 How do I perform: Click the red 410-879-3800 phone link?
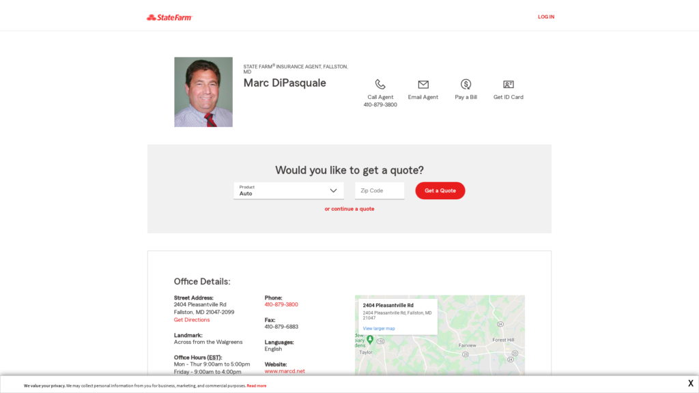point(281,305)
